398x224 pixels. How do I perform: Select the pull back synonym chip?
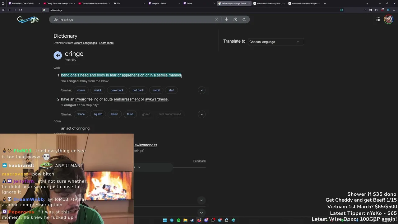coord(138,90)
